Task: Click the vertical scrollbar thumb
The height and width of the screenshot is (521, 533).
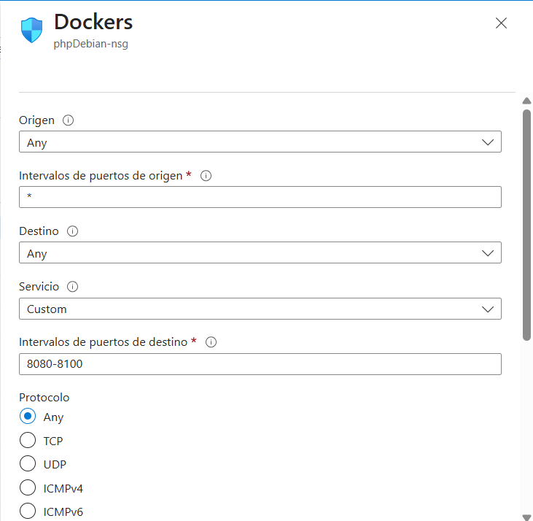Action: tap(526, 223)
